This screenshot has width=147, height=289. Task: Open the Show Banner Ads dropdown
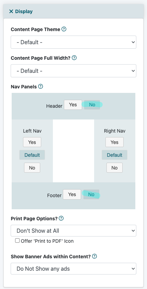pyautogui.click(x=73, y=269)
